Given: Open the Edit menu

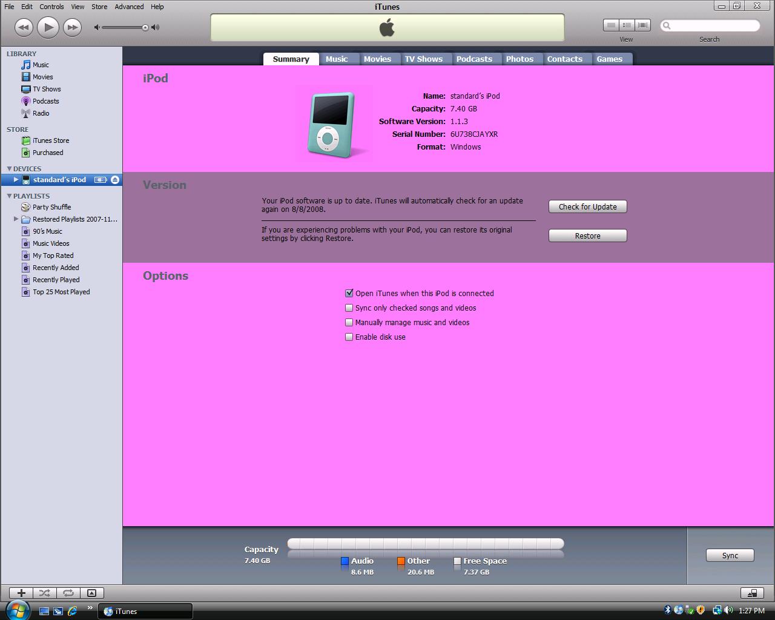Looking at the screenshot, I should [27, 7].
